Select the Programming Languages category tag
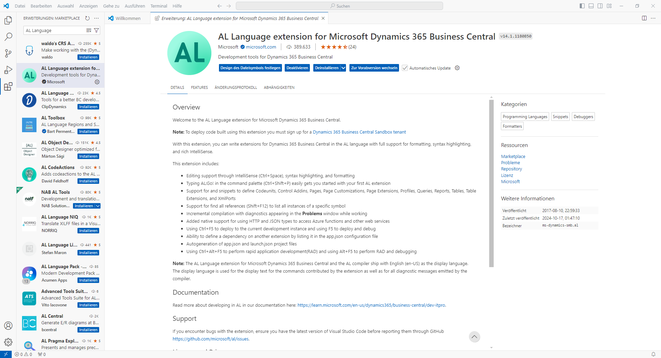 525,117
